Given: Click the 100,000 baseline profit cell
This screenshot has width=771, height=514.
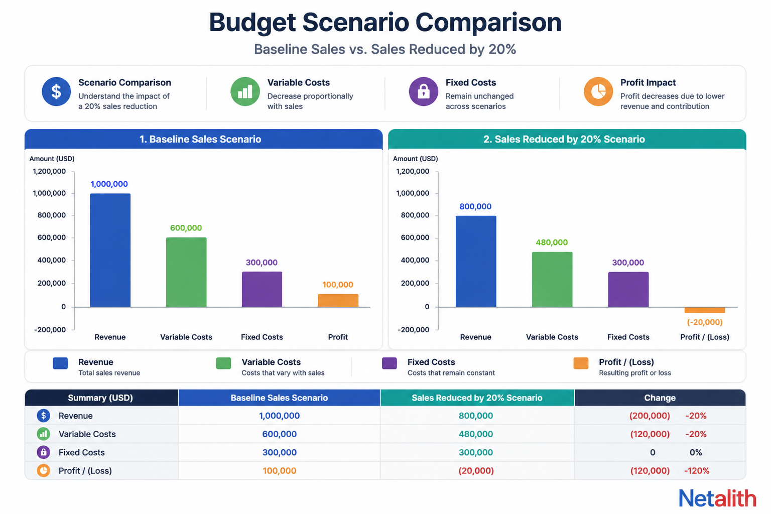Looking at the screenshot, I should [x=279, y=470].
